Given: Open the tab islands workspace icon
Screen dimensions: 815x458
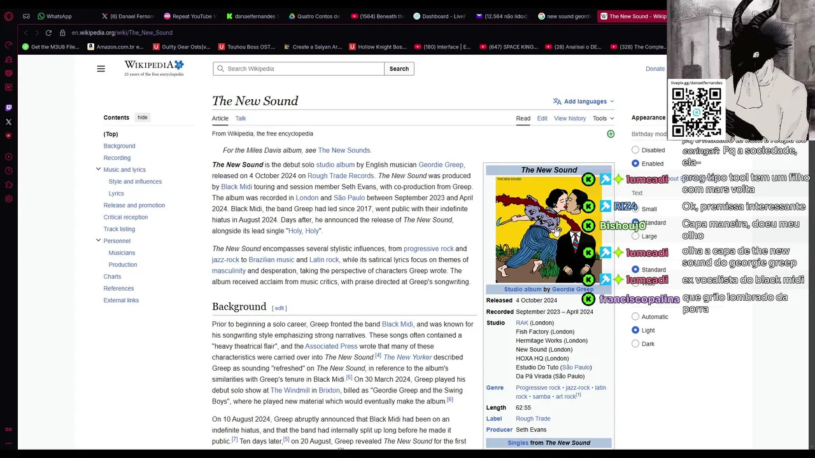Looking at the screenshot, I should click(26, 16).
